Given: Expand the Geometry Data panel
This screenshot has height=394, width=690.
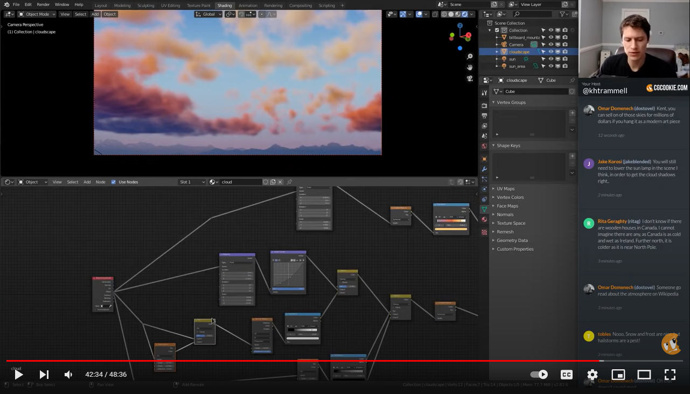Looking at the screenshot, I should (x=512, y=240).
